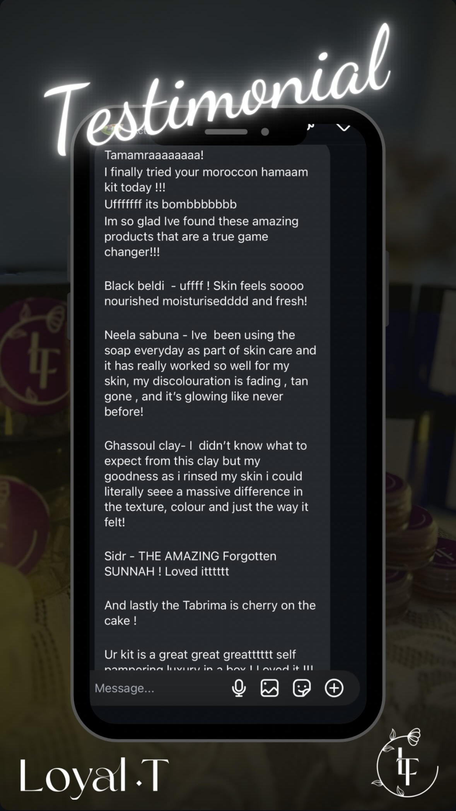The width and height of the screenshot is (456, 811).
Task: Select the sticker icon next to gallery
Action: point(303,688)
